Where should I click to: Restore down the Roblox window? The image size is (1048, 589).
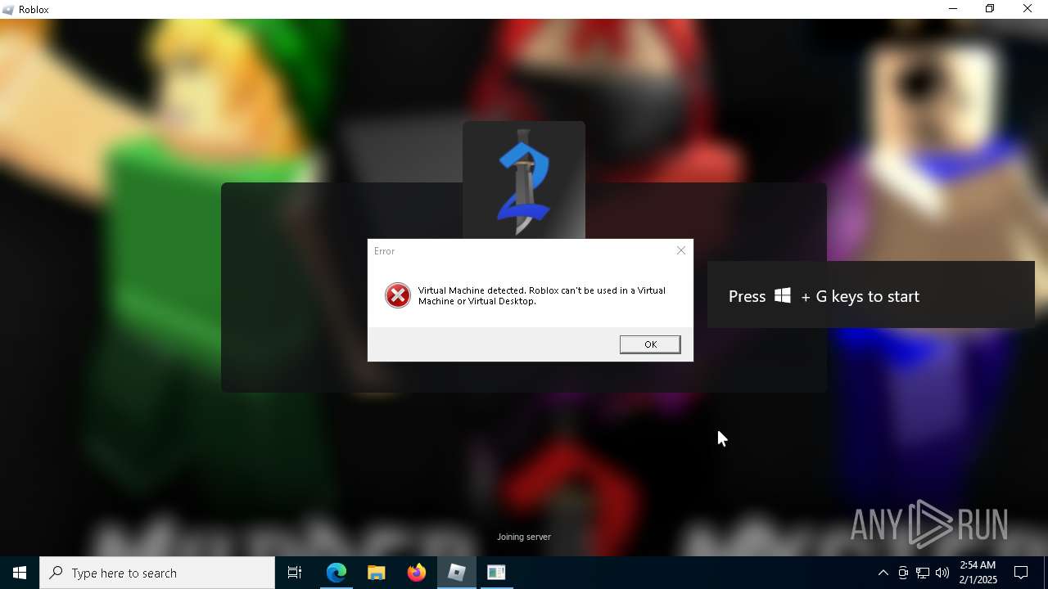tap(990, 9)
